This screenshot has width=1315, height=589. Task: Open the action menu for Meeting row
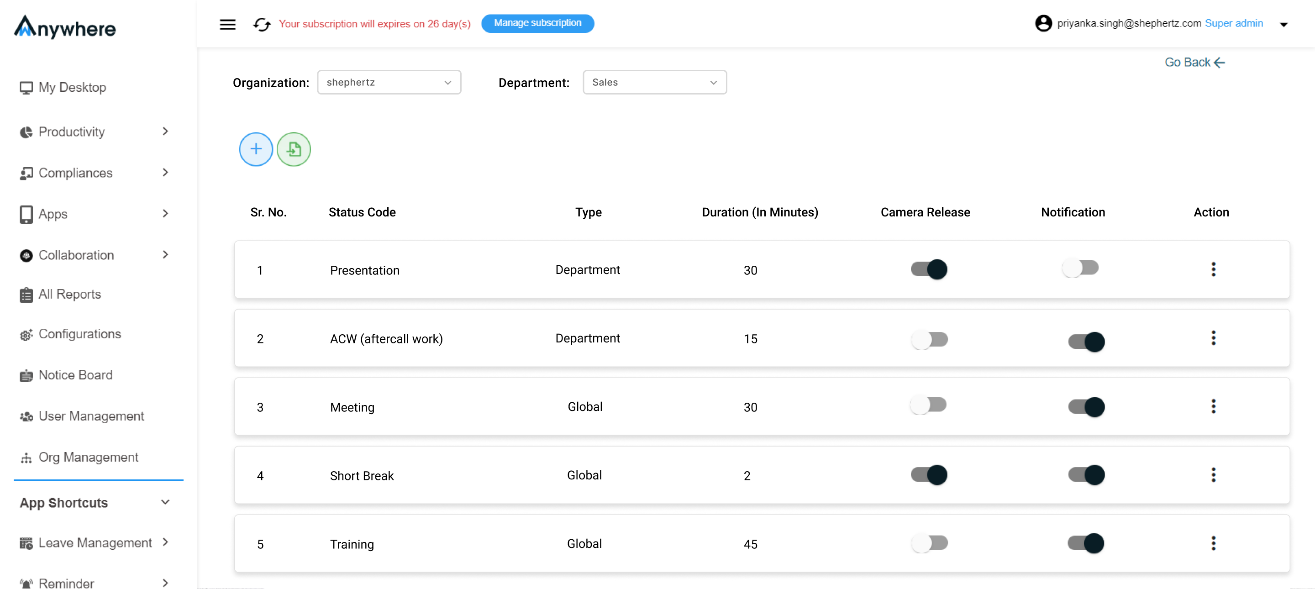[x=1213, y=406]
